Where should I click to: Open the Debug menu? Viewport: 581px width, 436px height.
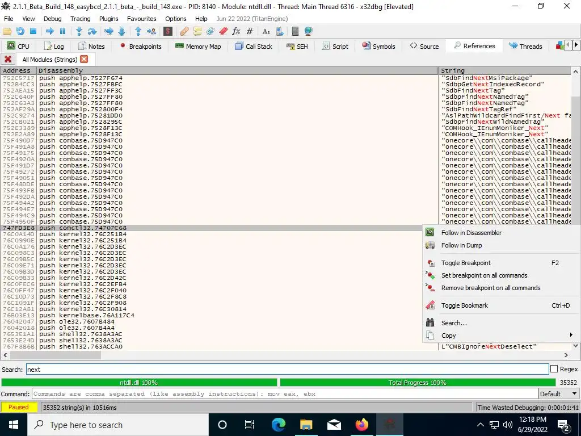[52, 19]
